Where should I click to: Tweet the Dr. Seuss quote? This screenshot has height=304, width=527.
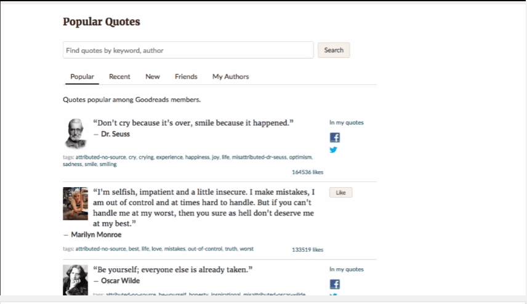pos(334,150)
